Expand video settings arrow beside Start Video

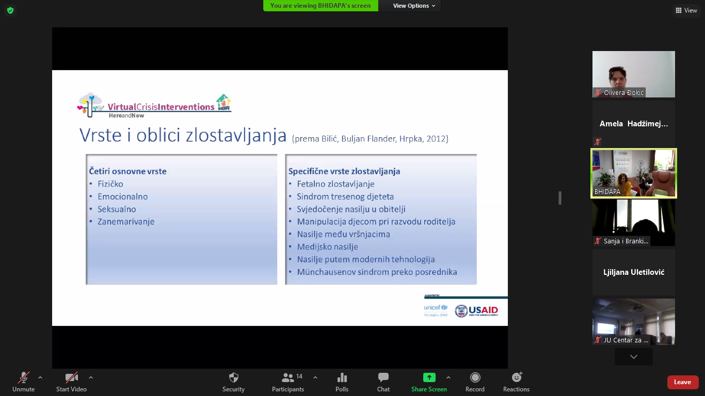click(x=91, y=377)
